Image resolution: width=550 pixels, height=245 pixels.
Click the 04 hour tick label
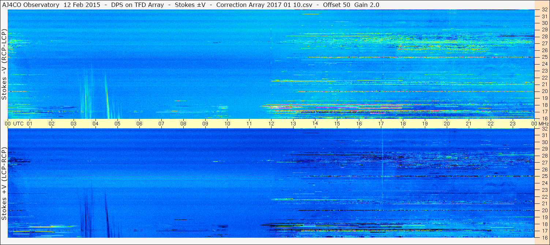pos(96,124)
